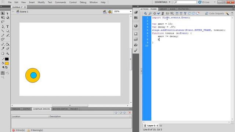Click Expand all icon
Screen dimensions: 235x132
185,14
